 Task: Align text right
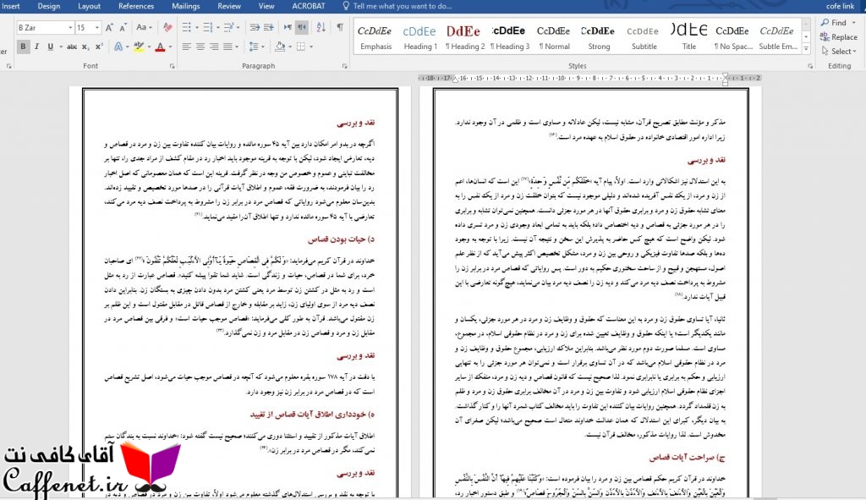point(214,47)
